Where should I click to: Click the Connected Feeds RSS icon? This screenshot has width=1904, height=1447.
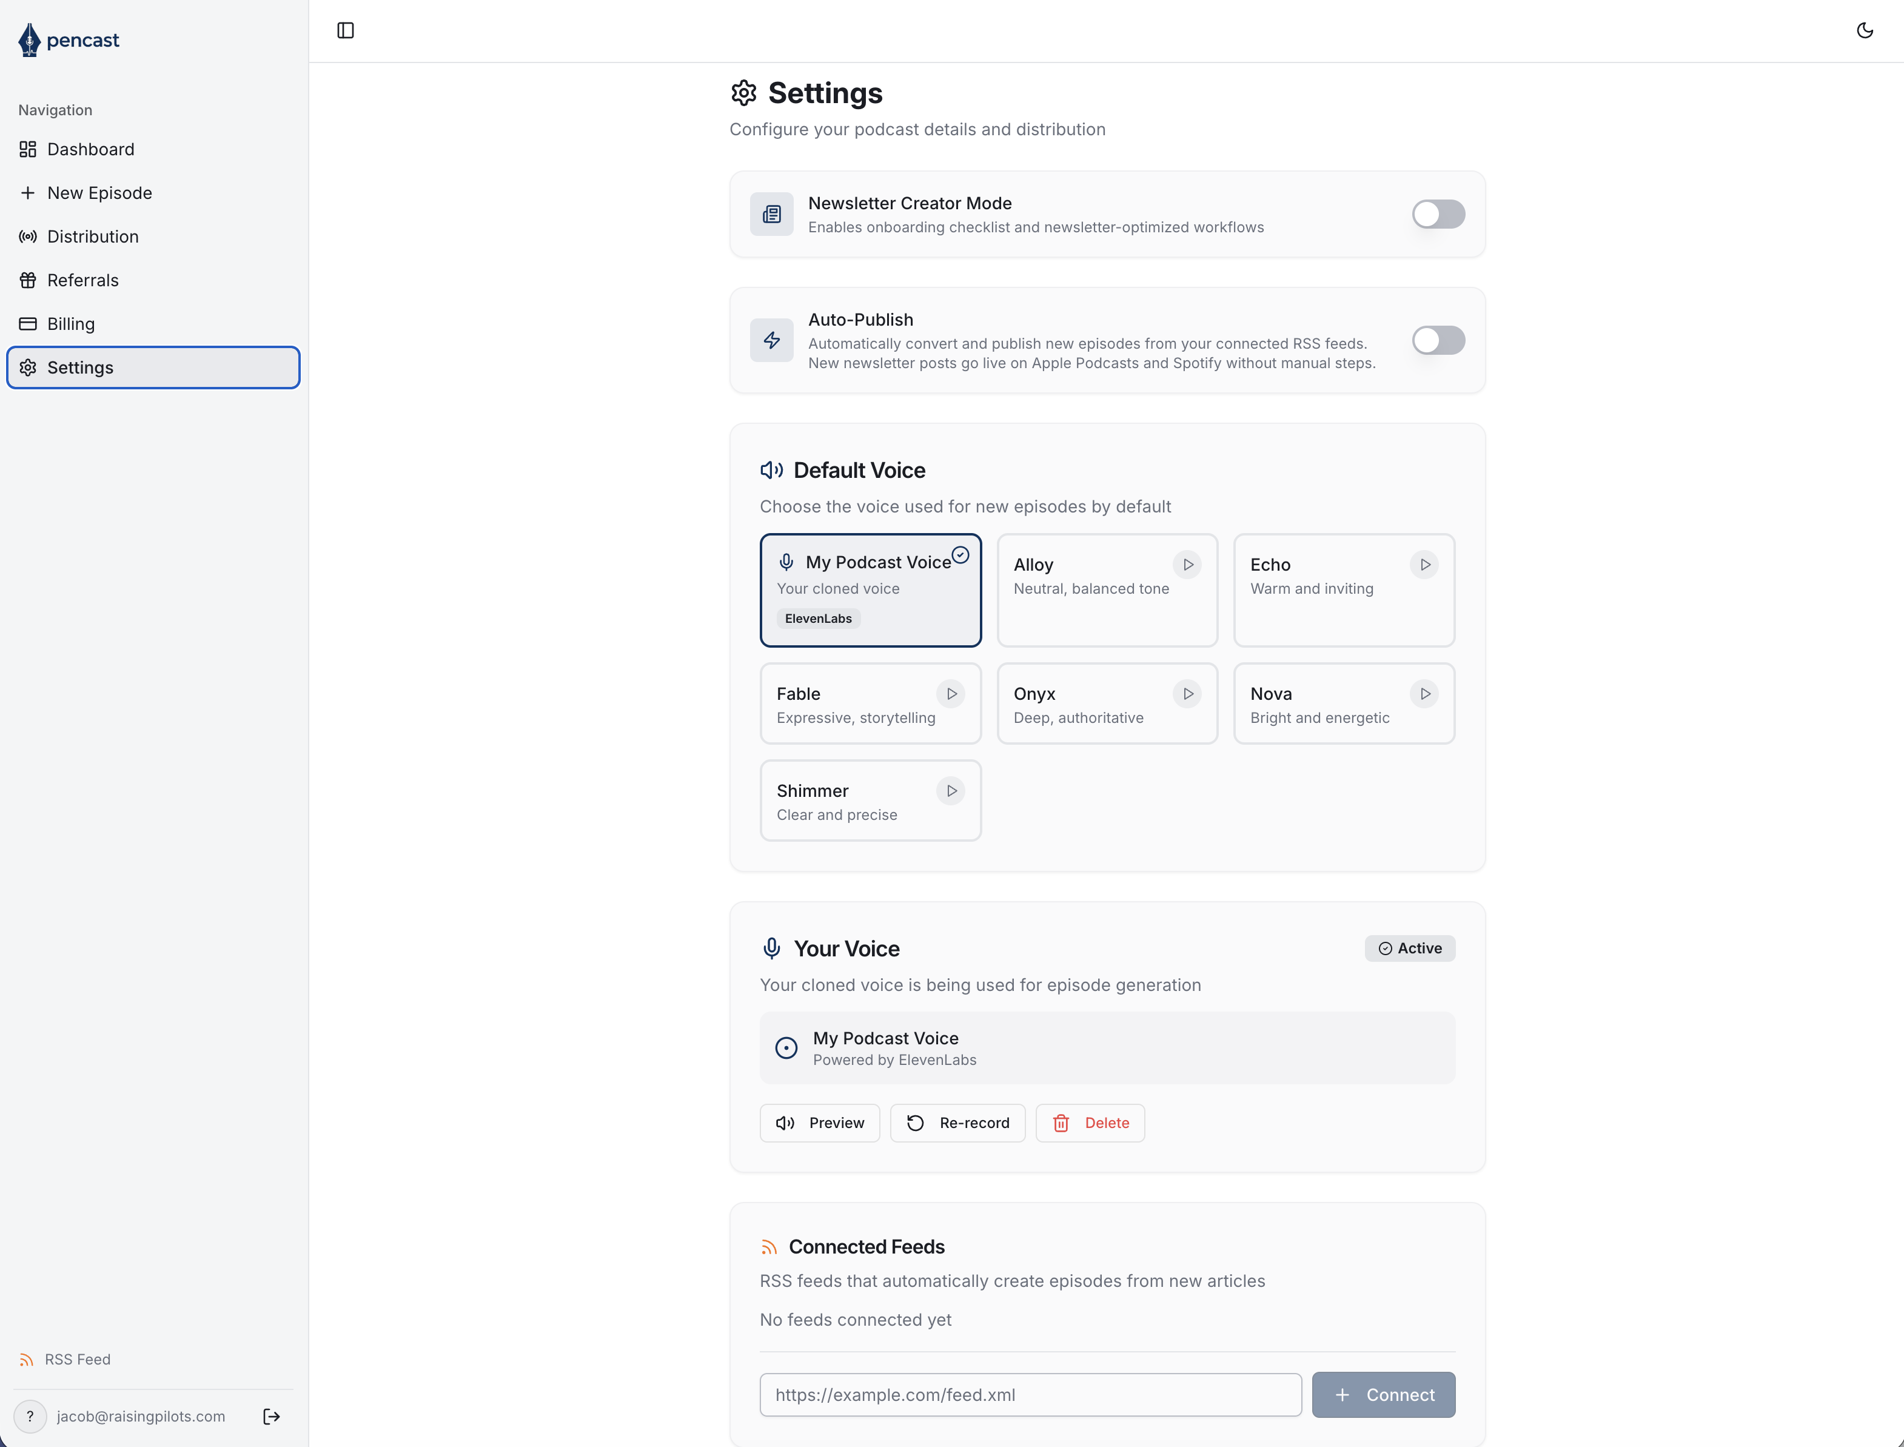point(769,1247)
